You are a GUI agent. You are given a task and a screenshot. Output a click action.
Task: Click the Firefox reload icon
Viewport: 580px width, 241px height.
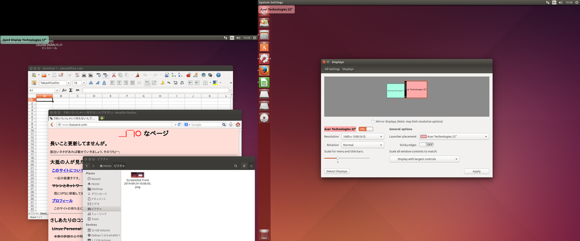[x=179, y=125]
